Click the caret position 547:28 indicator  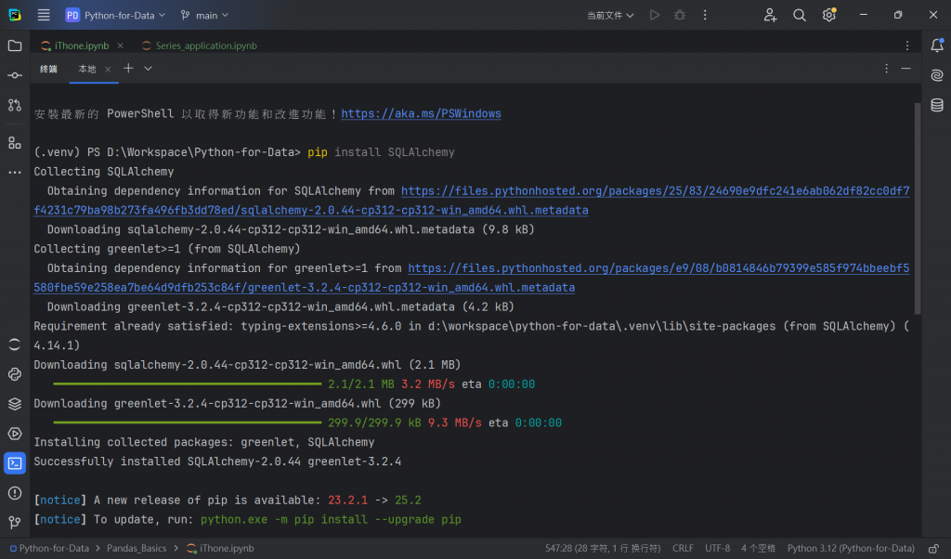(602, 548)
